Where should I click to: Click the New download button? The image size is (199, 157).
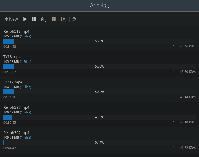(x=11, y=19)
